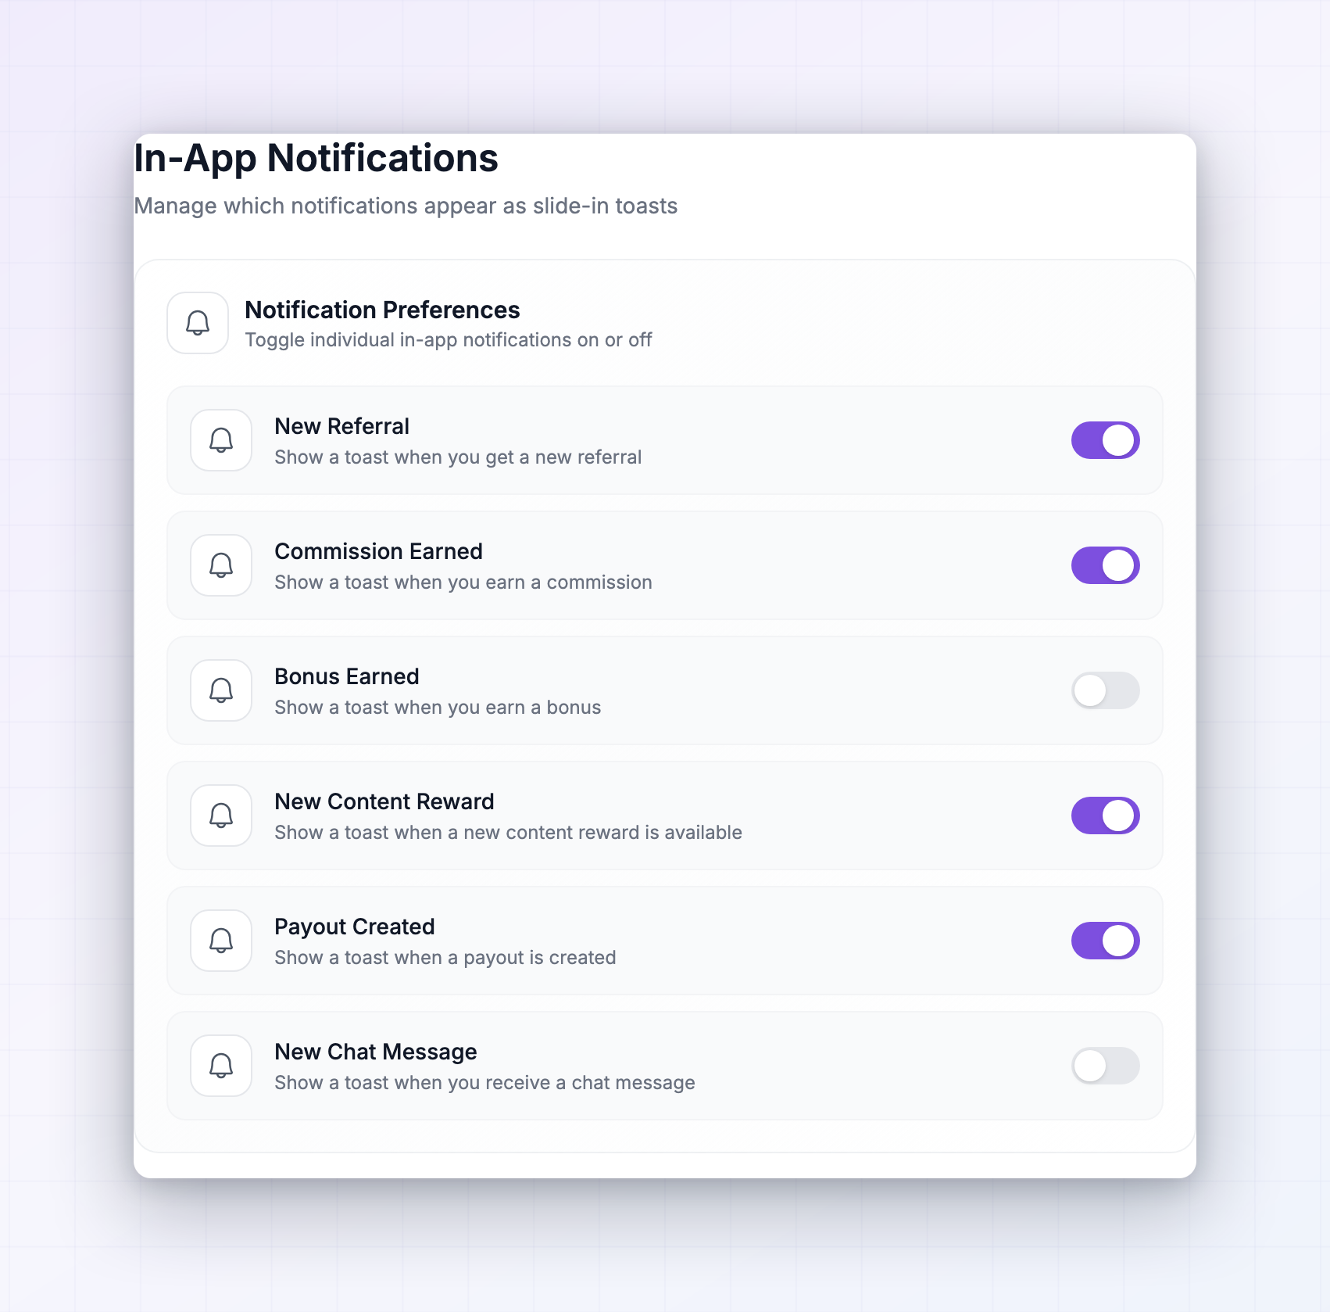Enable the Bonus Earned toggle
The image size is (1330, 1312).
[x=1105, y=690]
